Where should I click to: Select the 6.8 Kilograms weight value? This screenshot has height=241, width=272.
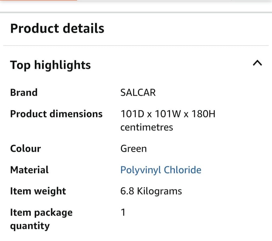151,191
